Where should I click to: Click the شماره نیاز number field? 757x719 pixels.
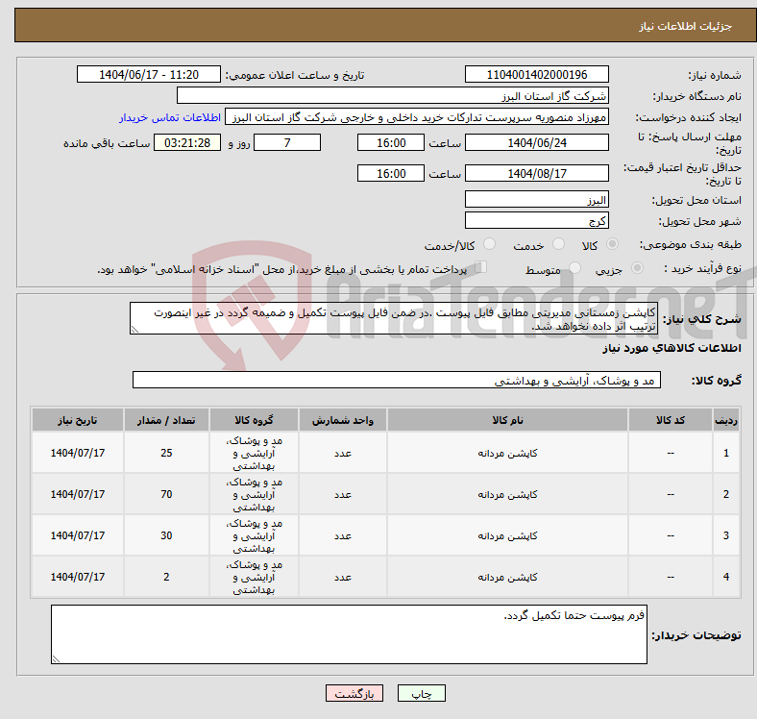click(x=536, y=75)
